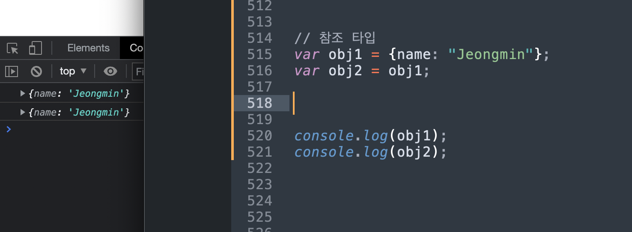632x232 pixels.
Task: Select the Console tab
Action: [136, 48]
